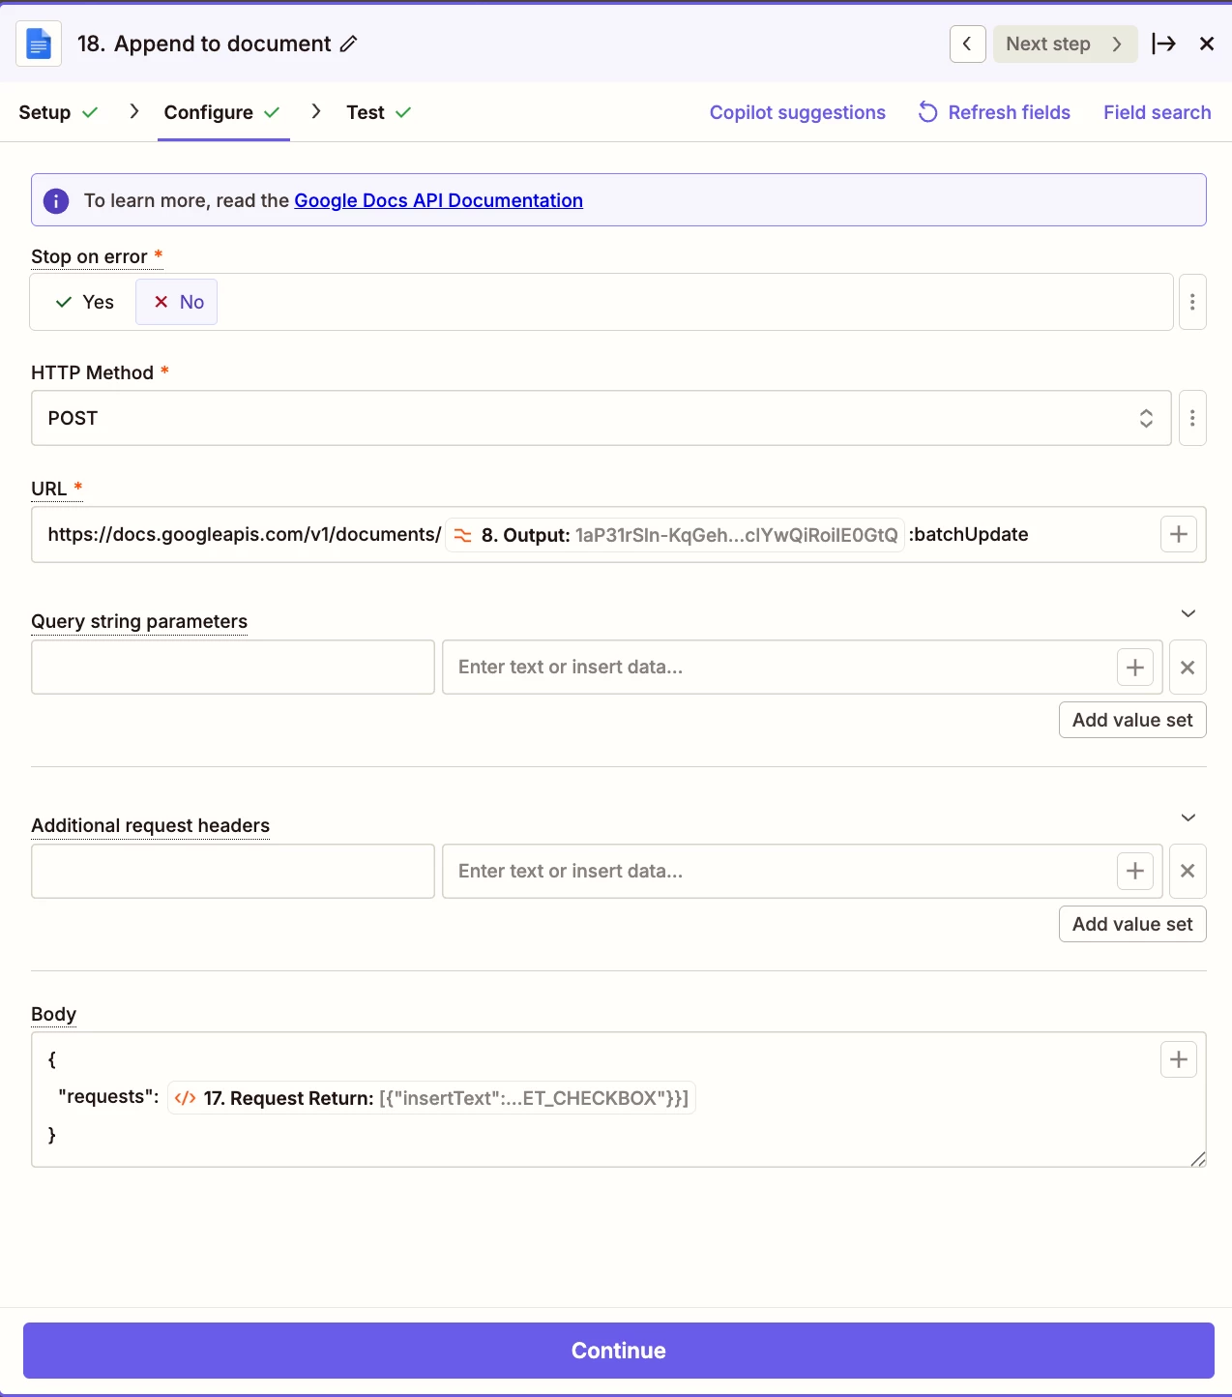Open Copilot suggestions
The image size is (1232, 1397).
[798, 112]
